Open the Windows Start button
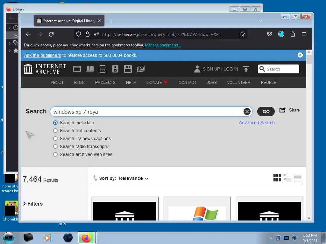Screen dimensions: 326x244 [9, 238]
